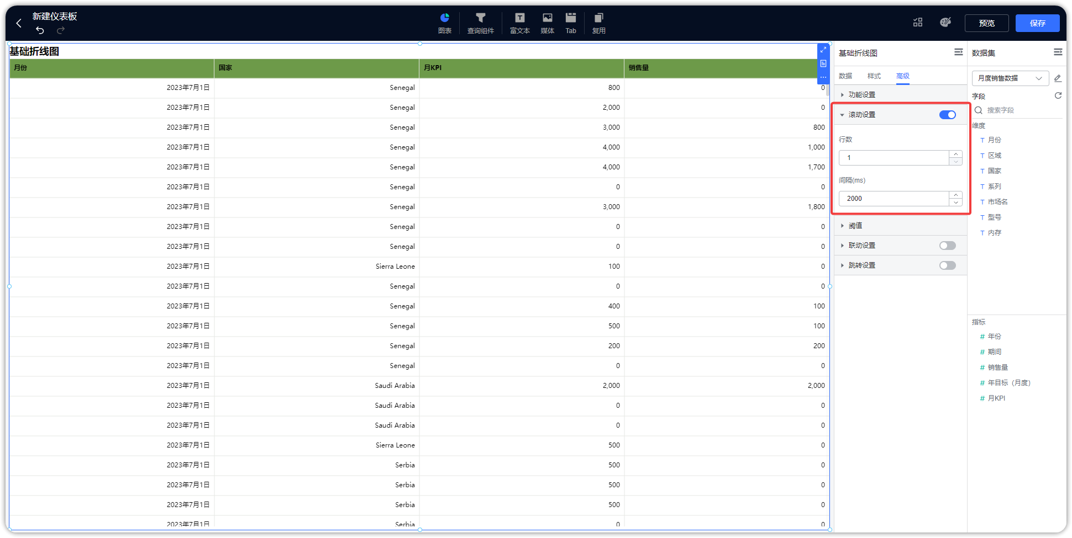Redo the last undone action
Screen dimensions: 1072x538
point(61,30)
